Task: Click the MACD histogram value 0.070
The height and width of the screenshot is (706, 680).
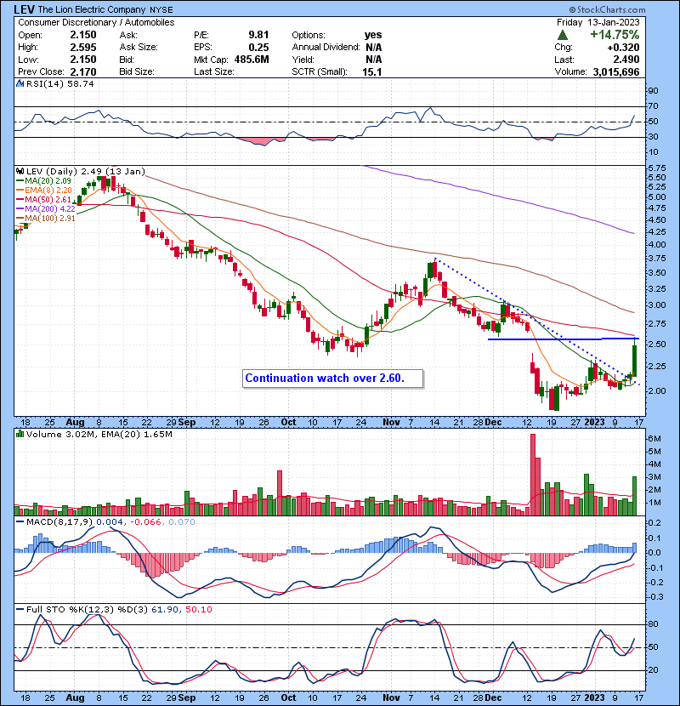Action: [182, 521]
